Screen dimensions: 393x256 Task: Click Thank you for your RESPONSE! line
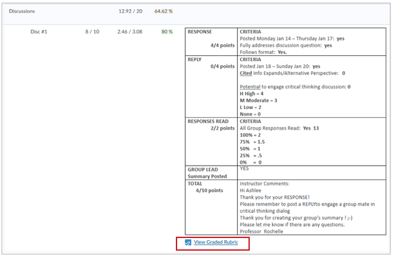pyautogui.click(x=274, y=197)
